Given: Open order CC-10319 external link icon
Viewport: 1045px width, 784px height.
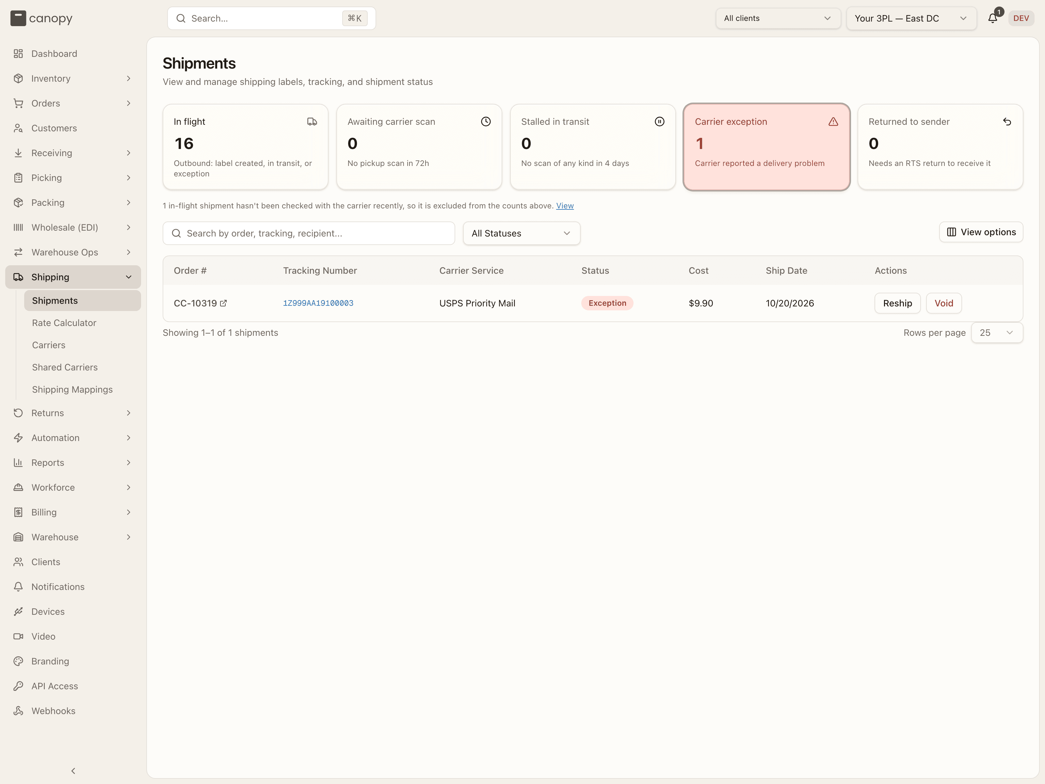Looking at the screenshot, I should click(223, 303).
